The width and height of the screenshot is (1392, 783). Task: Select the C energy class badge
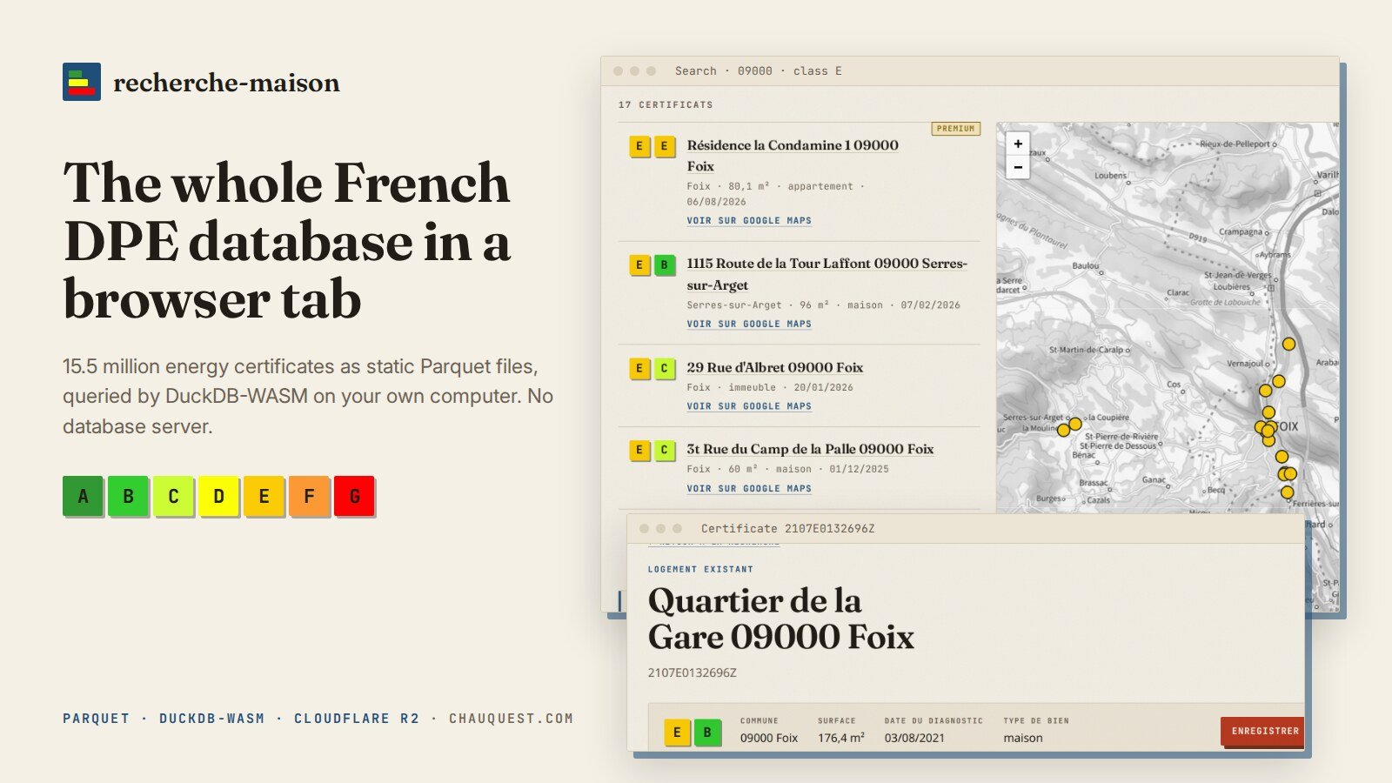pos(173,496)
